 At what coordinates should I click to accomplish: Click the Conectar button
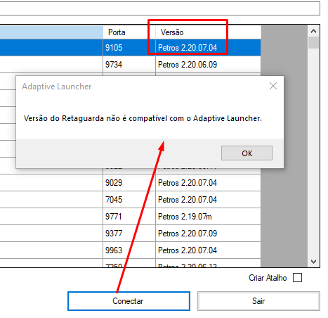click(129, 301)
